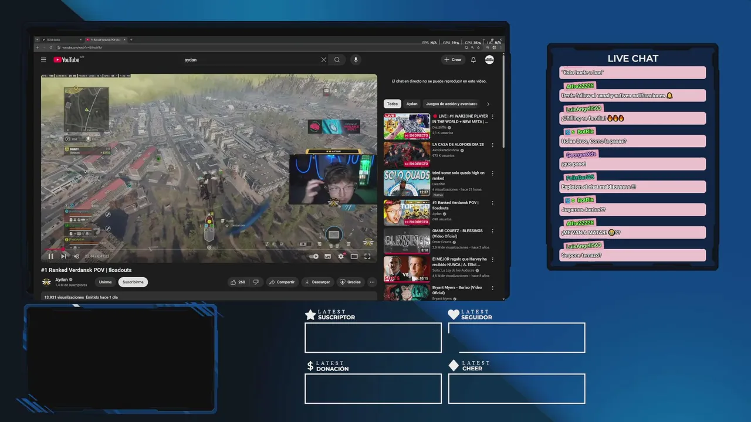Click the video title #1 Ranked Verdansk POV
The image size is (751, 422).
[86, 270]
